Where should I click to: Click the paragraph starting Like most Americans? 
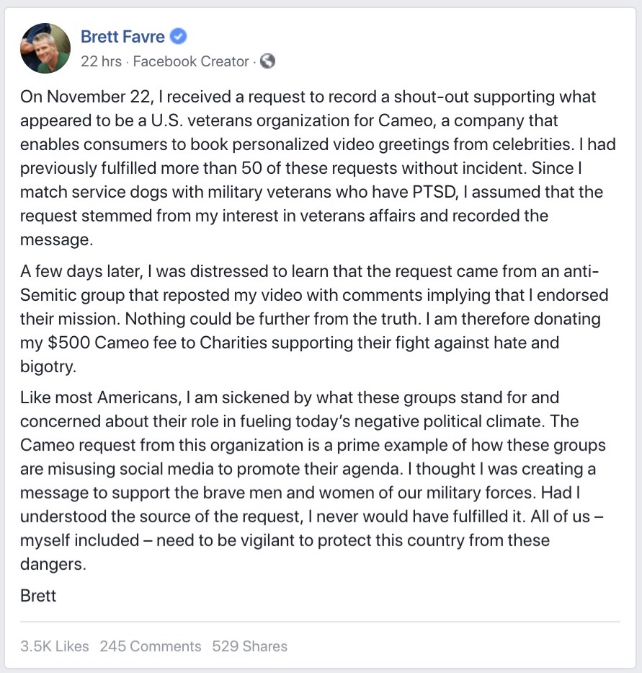[313, 480]
